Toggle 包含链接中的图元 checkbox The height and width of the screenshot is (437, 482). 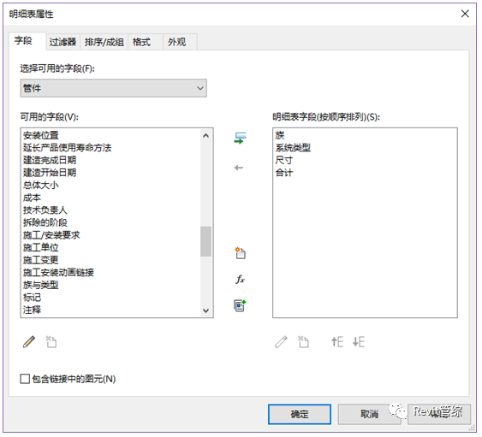point(25,379)
